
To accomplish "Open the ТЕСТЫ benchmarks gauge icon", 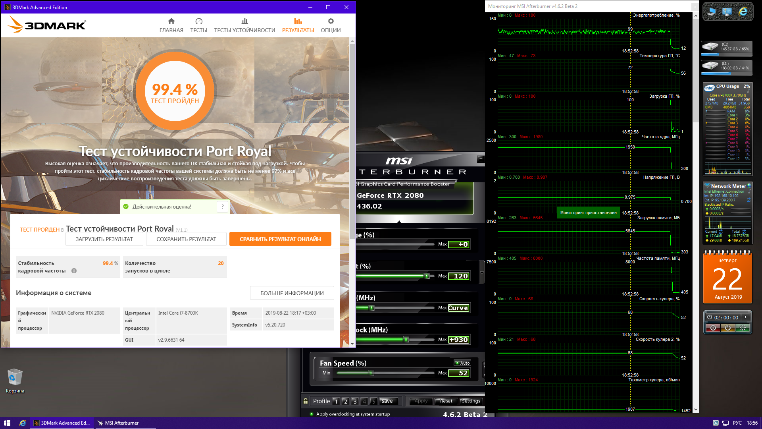I will tap(199, 21).
